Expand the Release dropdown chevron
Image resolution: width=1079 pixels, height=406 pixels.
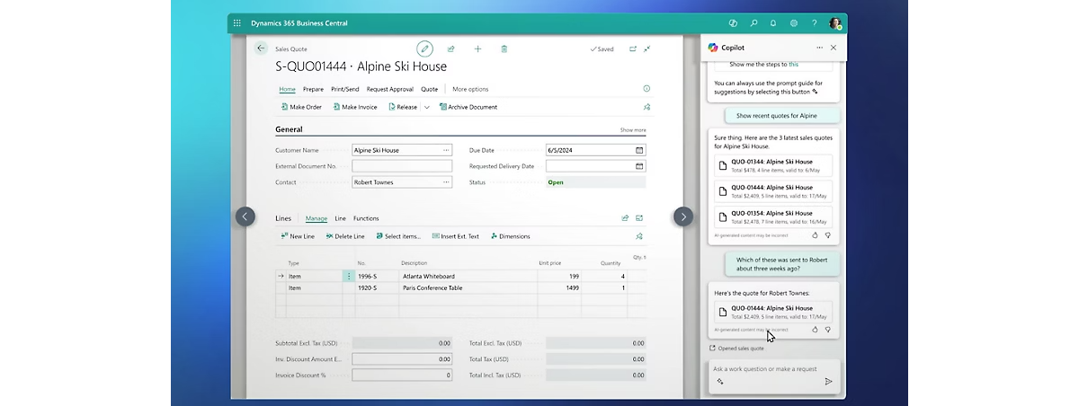[427, 107]
